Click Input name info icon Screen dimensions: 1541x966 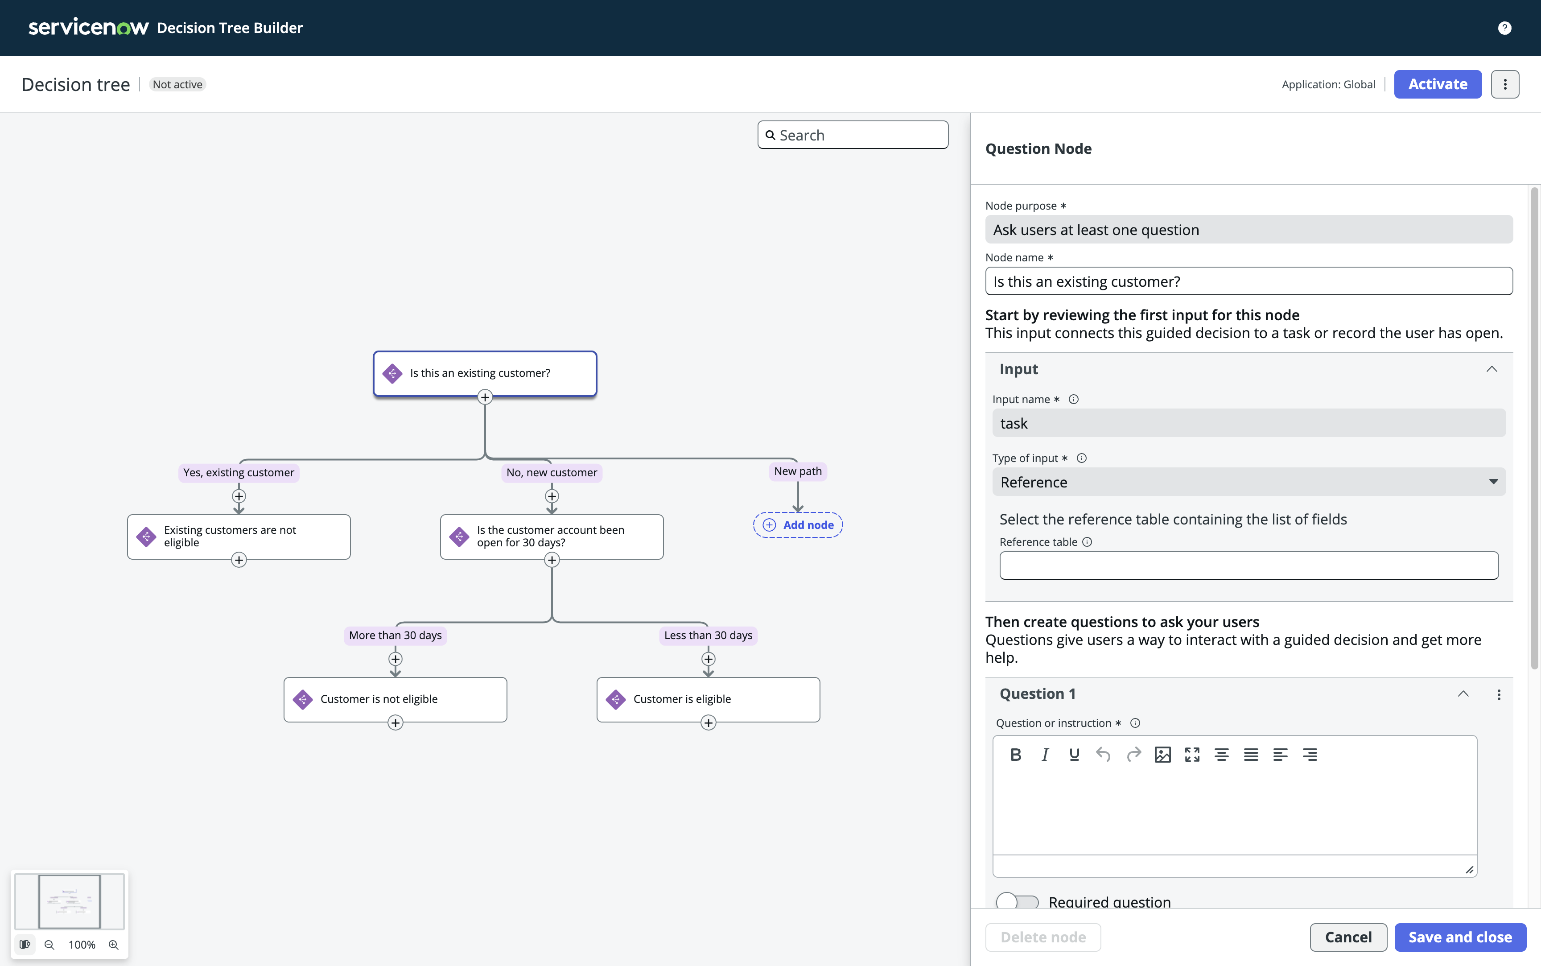[x=1074, y=399]
